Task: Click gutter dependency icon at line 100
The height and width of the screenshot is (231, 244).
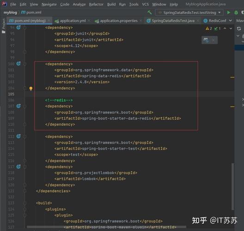Action: [x=18, y=64]
